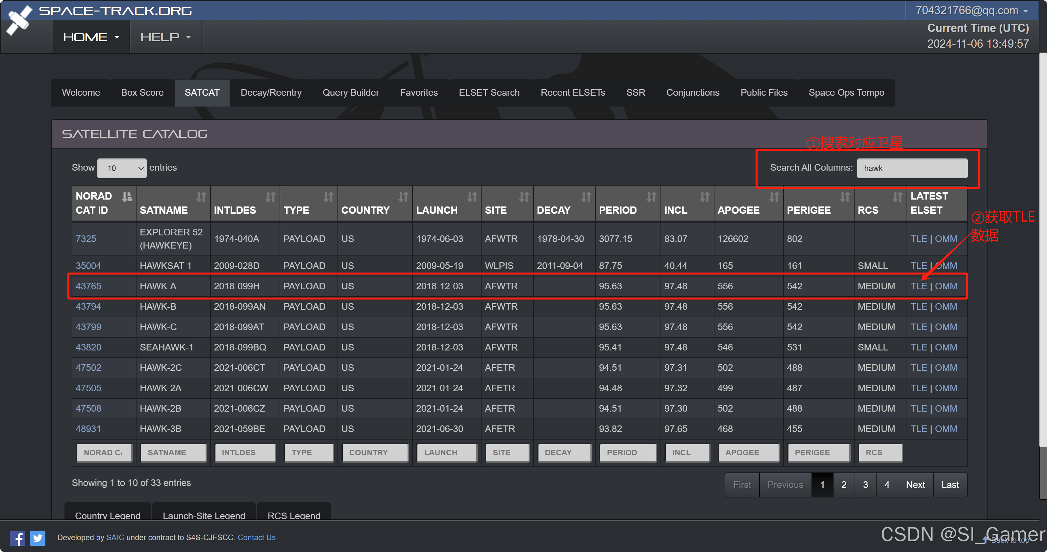This screenshot has height=552, width=1047.
Task: Expand the HOME menu dropdown
Action: [x=91, y=37]
